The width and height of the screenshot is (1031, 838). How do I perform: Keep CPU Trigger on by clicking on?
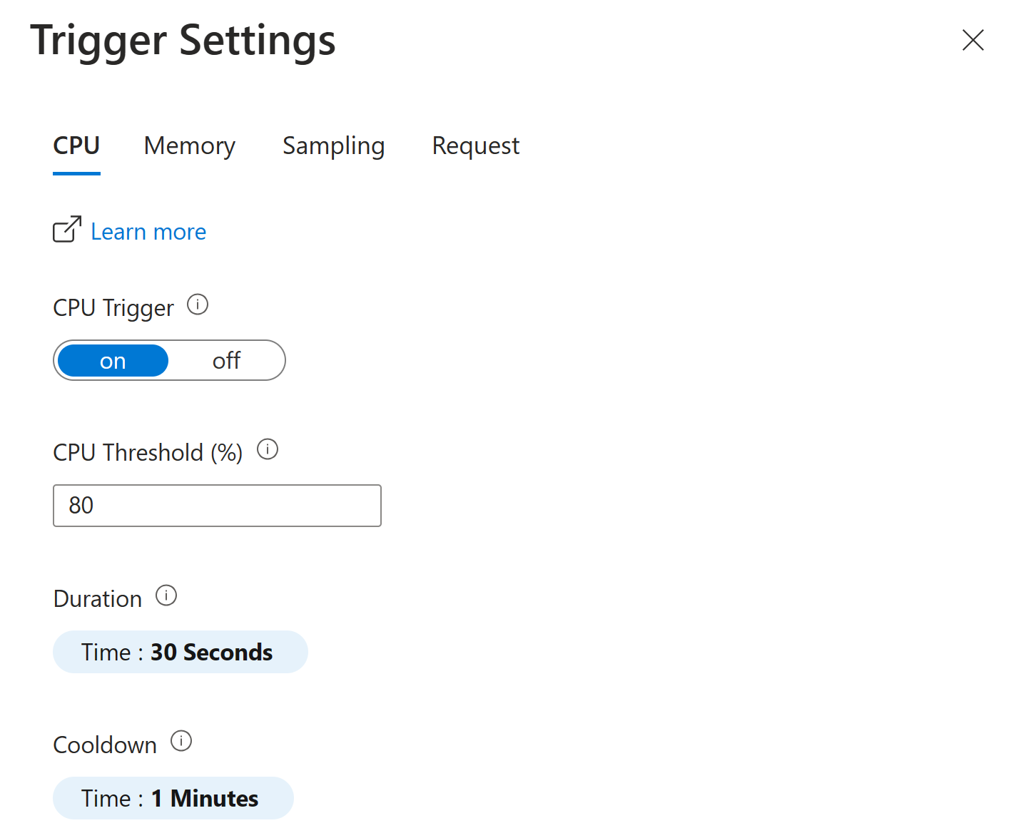point(111,360)
